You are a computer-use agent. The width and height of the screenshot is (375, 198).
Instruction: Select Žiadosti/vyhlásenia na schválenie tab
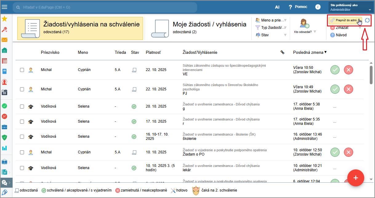(80, 28)
